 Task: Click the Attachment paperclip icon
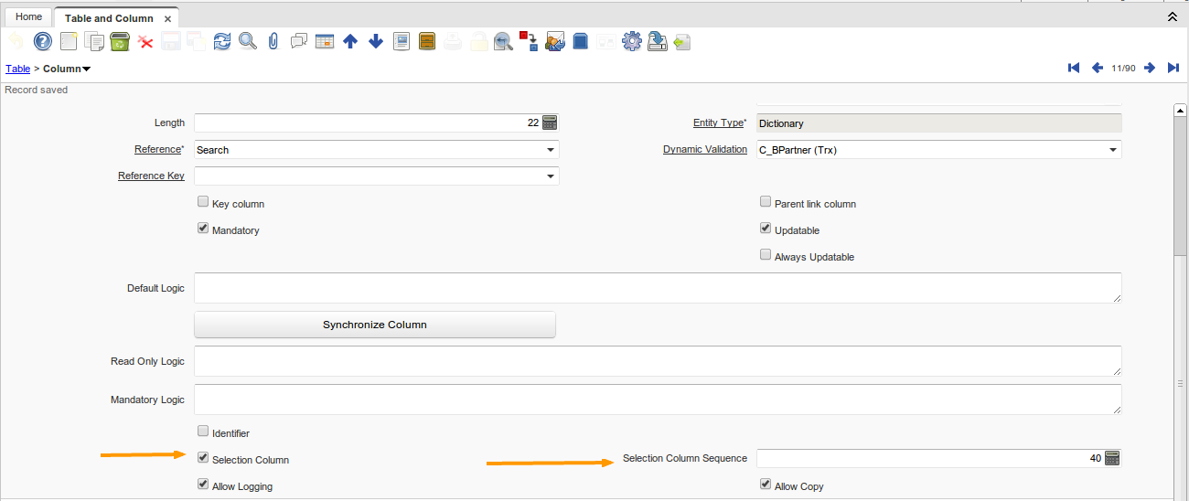pos(273,41)
